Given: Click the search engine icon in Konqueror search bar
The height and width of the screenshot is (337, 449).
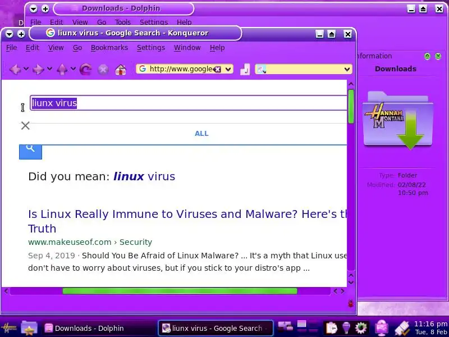Looking at the screenshot, I should coord(262,69).
